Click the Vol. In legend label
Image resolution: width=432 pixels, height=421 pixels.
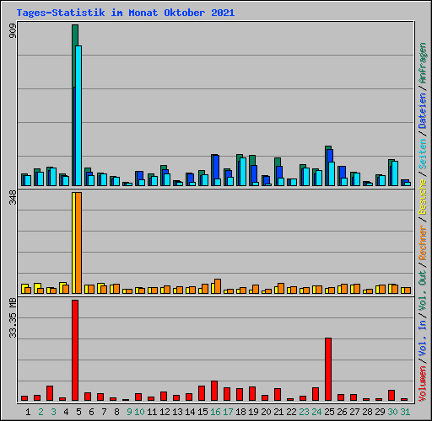pyautogui.click(x=423, y=339)
